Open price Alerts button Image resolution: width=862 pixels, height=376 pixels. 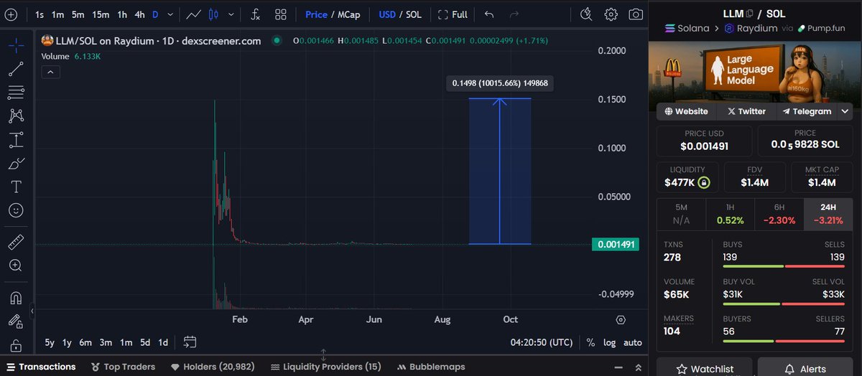805,369
